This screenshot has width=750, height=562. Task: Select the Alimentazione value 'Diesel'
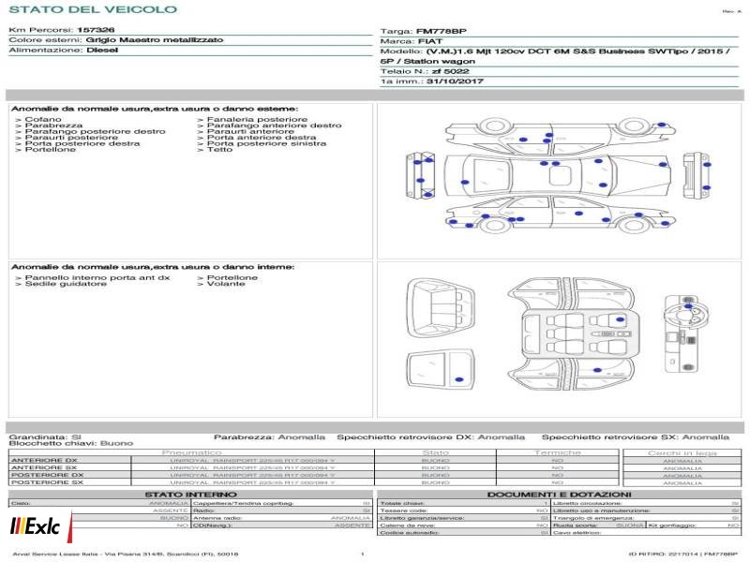coord(102,51)
